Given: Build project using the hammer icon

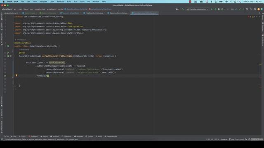Looking at the screenshot, I should (x=182, y=9).
